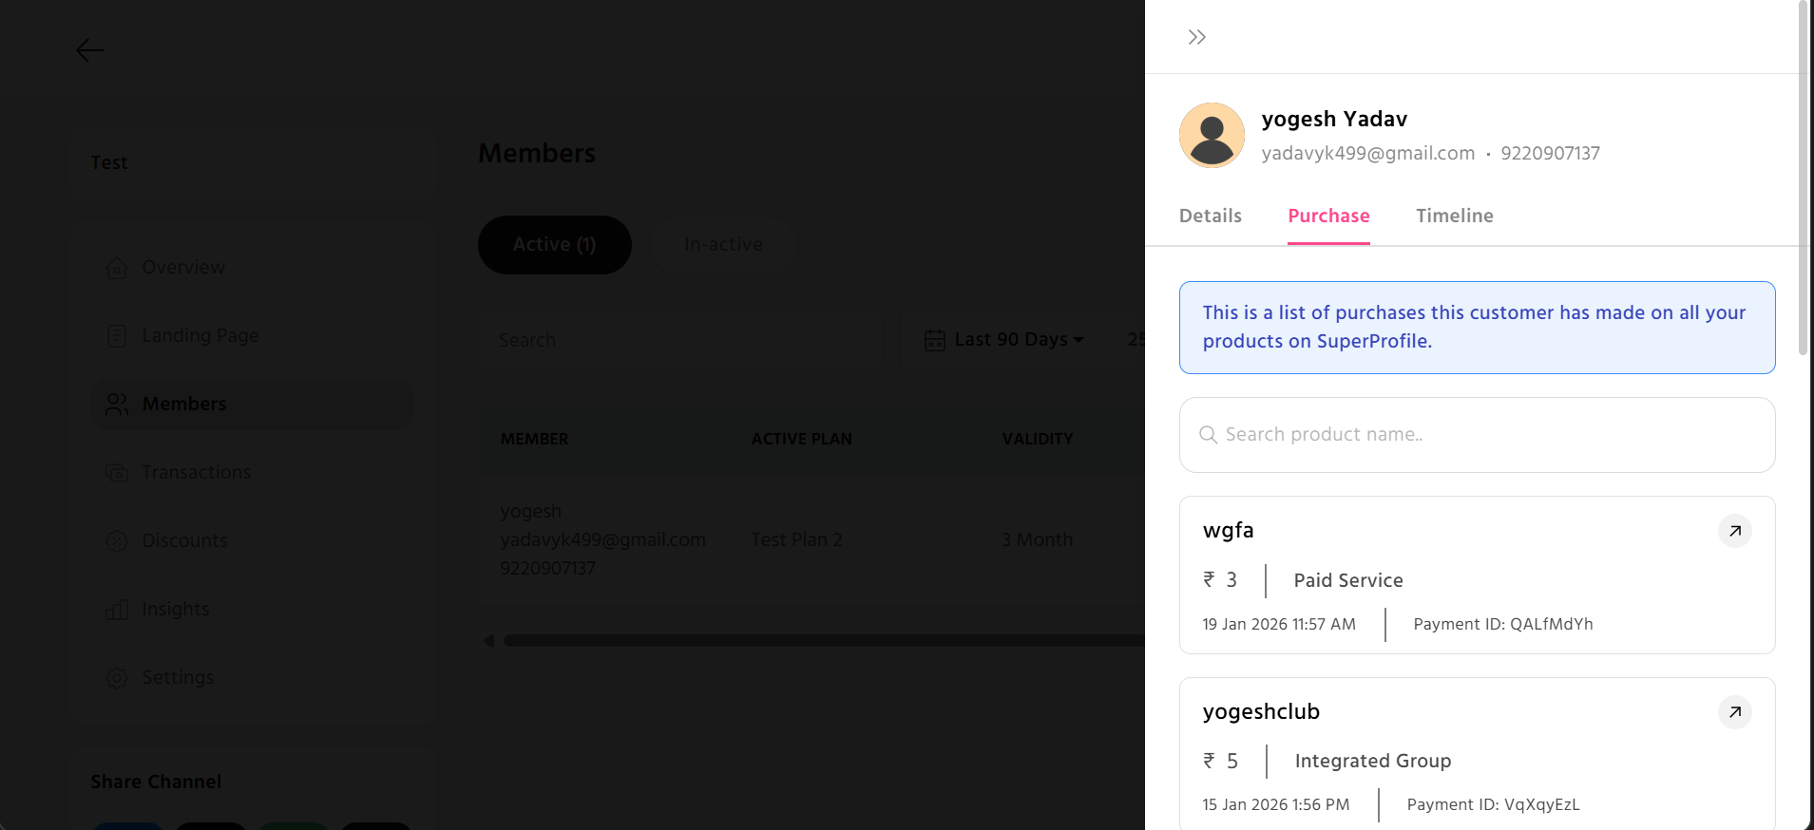Viewport: 1814px width, 830px height.
Task: Click the Settings gear icon
Action: click(117, 678)
